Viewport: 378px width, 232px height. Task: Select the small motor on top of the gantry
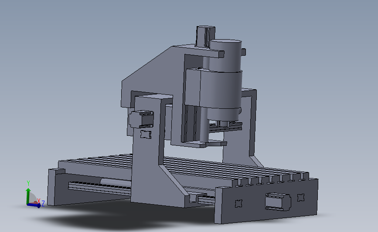coord(205,37)
